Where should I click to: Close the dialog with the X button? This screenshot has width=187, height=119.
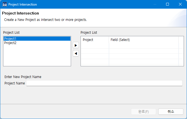180,4
